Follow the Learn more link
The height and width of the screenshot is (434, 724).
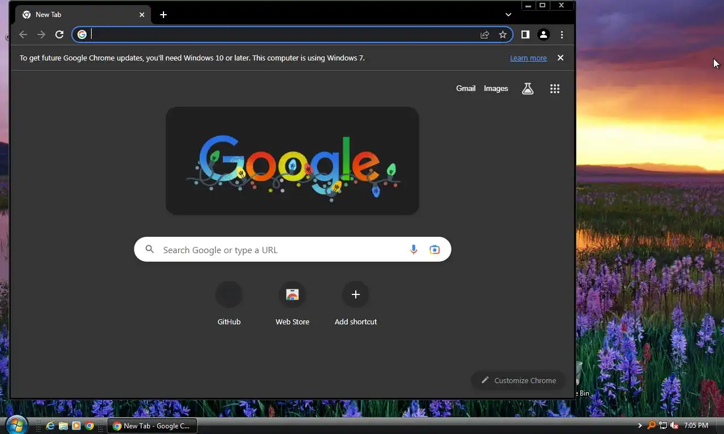pyautogui.click(x=528, y=58)
